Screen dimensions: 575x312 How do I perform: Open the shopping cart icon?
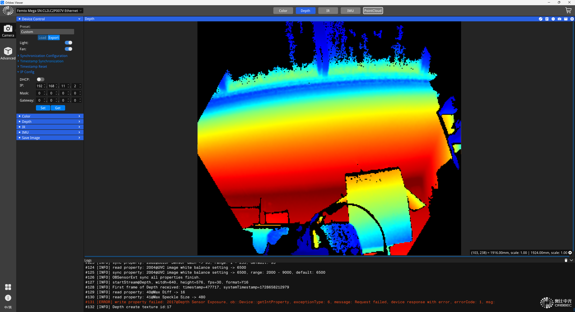(x=568, y=11)
